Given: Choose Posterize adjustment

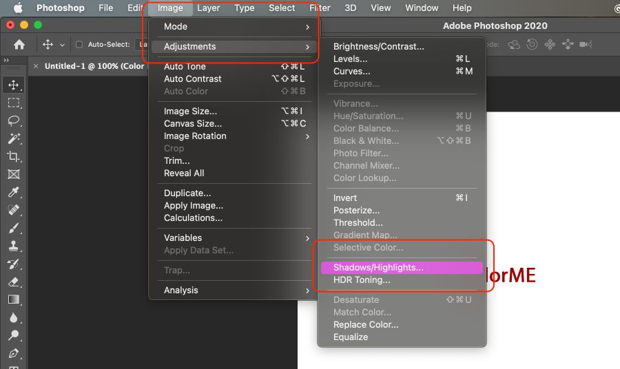Looking at the screenshot, I should pos(402,210).
